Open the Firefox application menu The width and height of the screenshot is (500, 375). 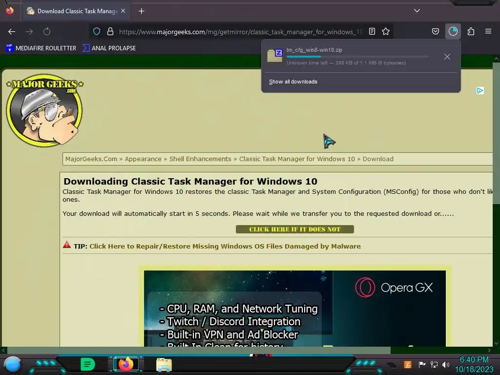click(x=488, y=32)
